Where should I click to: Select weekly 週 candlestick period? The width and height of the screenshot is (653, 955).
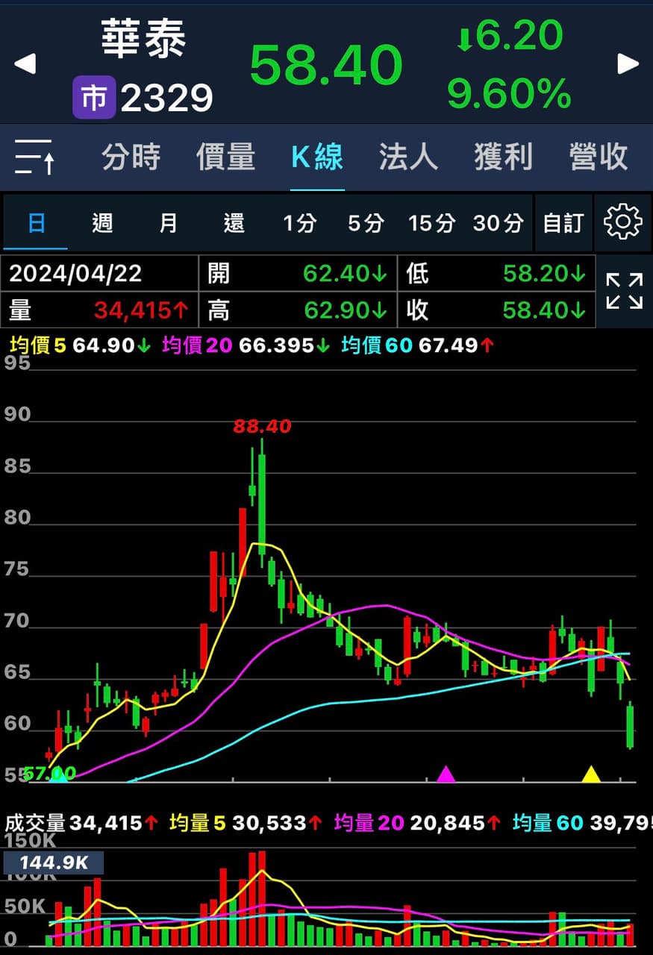pyautogui.click(x=102, y=222)
